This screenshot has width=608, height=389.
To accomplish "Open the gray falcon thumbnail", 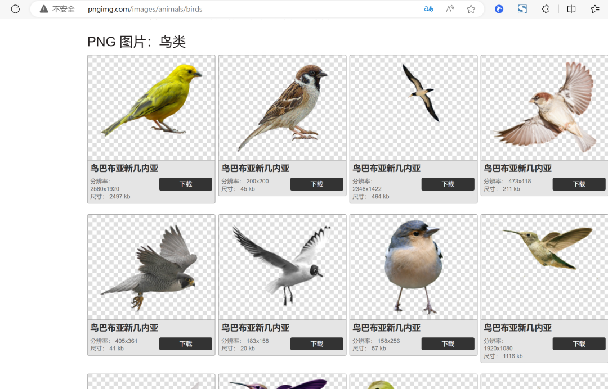I will (151, 268).
